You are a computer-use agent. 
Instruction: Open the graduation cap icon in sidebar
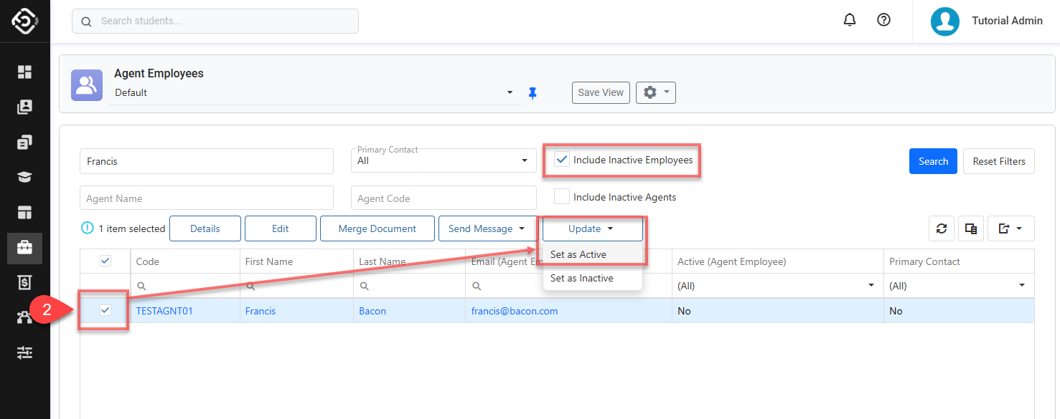(x=25, y=177)
